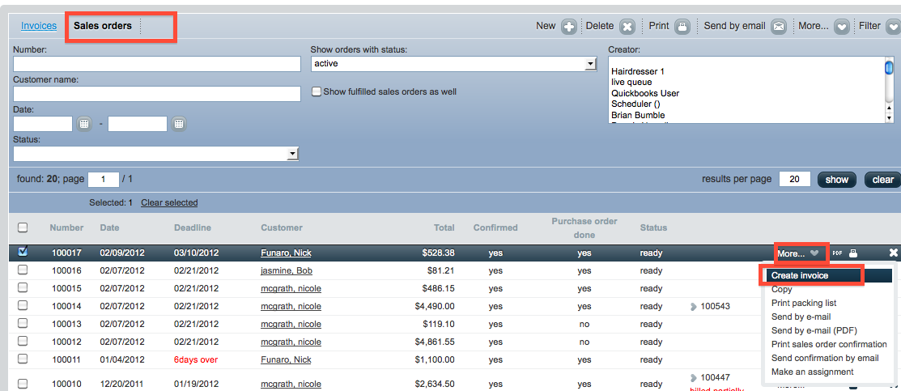Click the New plus icon
Viewport: 901px width, 391px height.
click(x=568, y=27)
